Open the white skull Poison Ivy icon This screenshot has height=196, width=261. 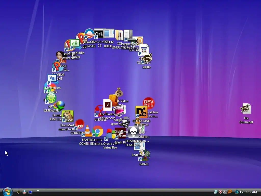click(x=133, y=132)
